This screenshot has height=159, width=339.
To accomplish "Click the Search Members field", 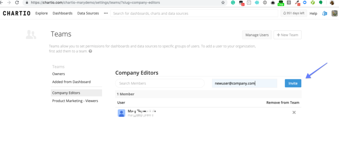I will [160, 83].
